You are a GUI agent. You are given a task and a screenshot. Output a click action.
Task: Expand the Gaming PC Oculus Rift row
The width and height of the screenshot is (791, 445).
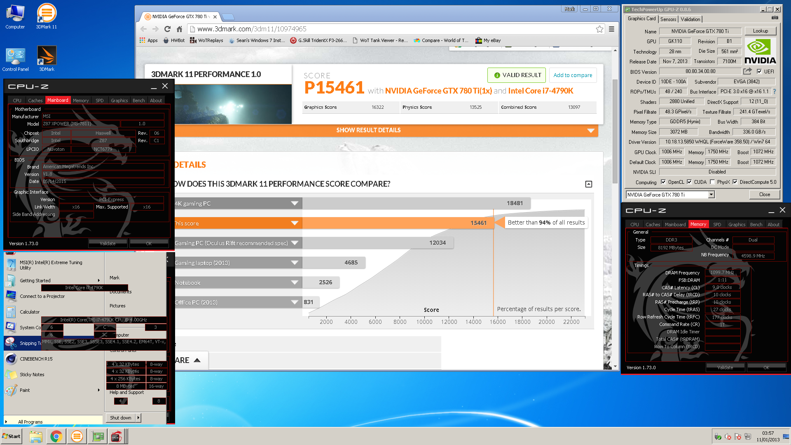(295, 243)
